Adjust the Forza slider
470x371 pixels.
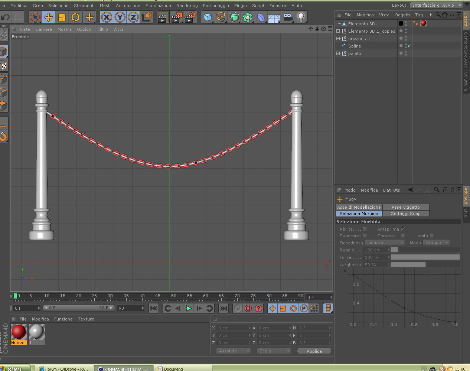tap(425, 257)
